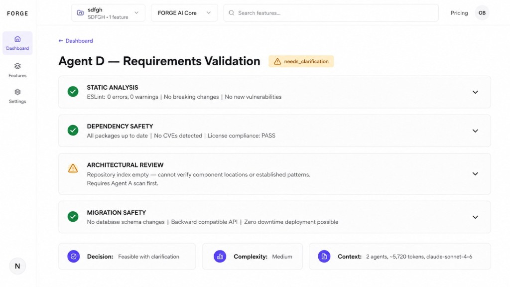Click the 'Medium' complexity value
510x287 pixels.
coord(282,257)
